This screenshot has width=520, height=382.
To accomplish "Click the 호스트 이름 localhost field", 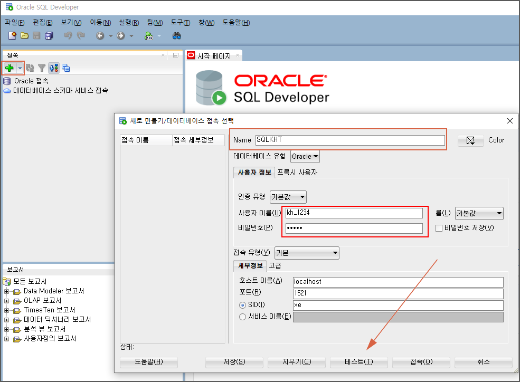I will pos(398,282).
